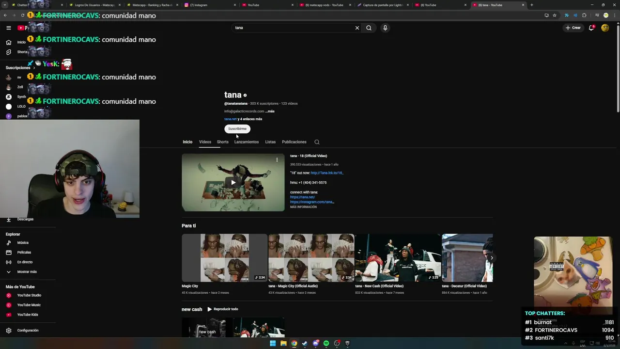Viewport: 620px width, 349px height.
Task: Search within the channel via magnifier icon
Action: tap(317, 142)
